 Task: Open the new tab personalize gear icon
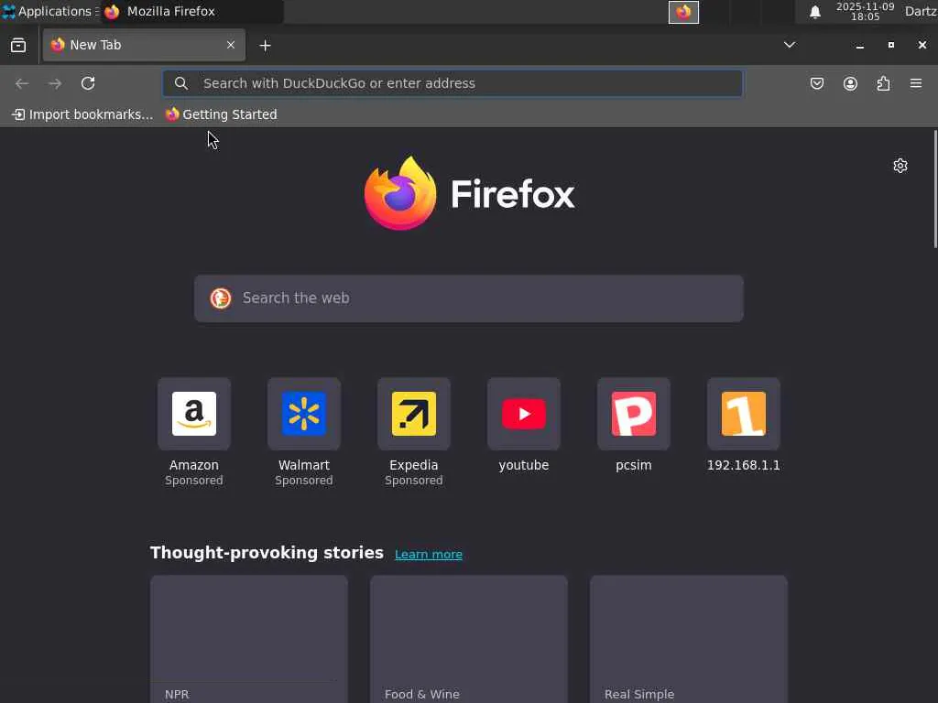click(900, 166)
